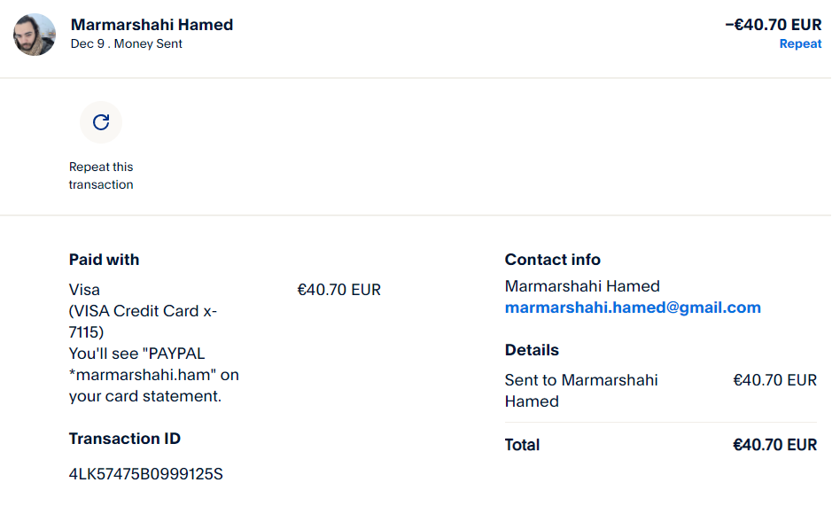The width and height of the screenshot is (832, 506).
Task: Click the "Details" heading
Action: 532,350
